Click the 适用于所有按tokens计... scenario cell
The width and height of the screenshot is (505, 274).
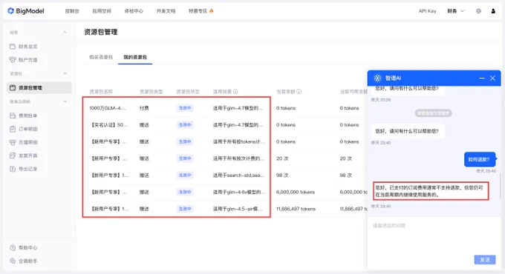238,141
